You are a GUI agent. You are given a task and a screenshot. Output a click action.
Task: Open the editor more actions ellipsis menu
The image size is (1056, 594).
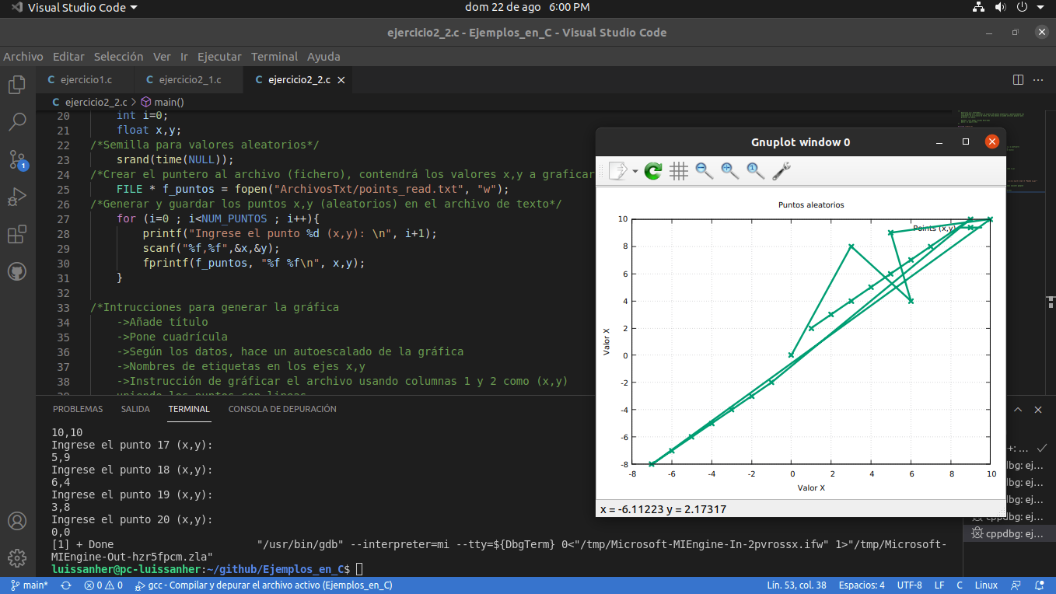point(1039,79)
